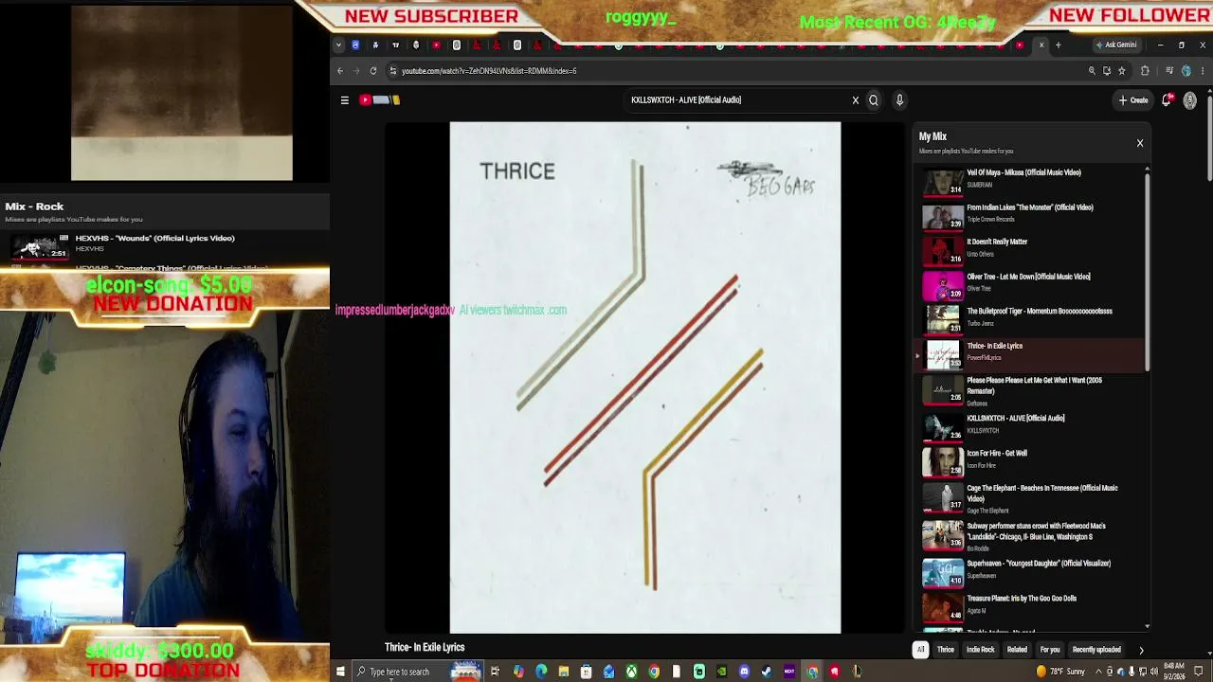Zoom the page using the magnifier icon
The image size is (1213, 682).
pyautogui.click(x=1092, y=71)
